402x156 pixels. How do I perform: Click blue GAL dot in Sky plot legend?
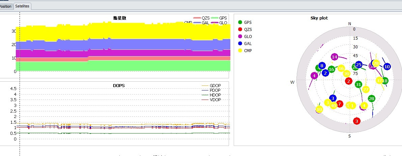[x=240, y=44]
